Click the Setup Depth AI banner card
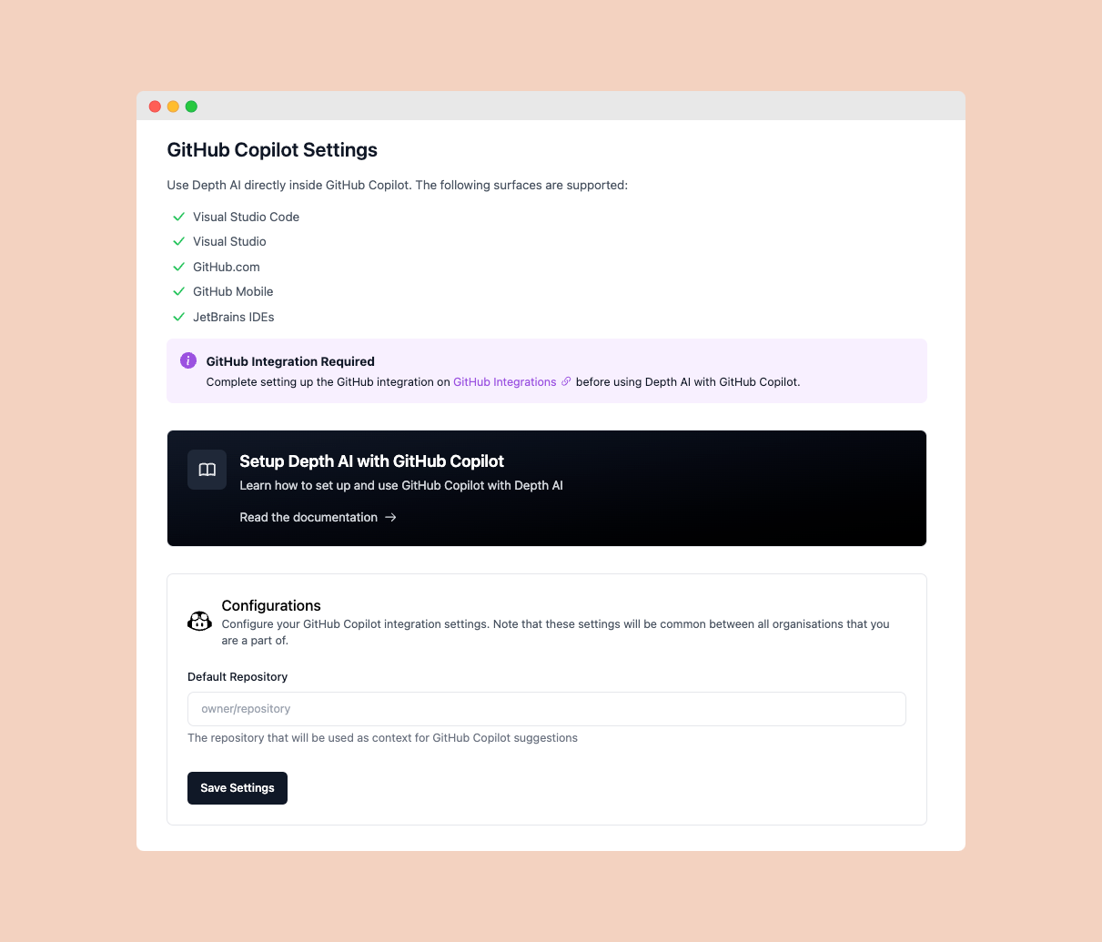The image size is (1102, 942). tap(546, 488)
